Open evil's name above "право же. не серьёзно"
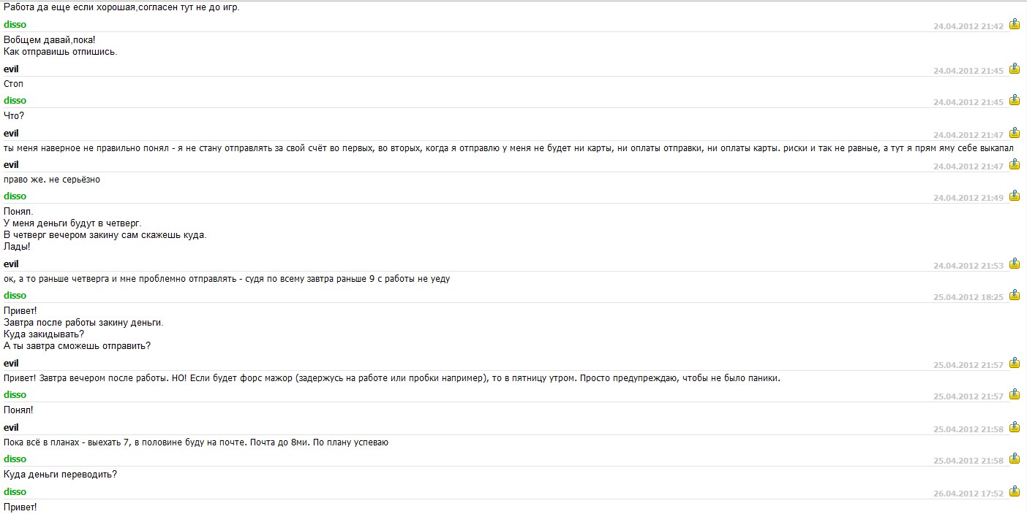 click(11, 165)
